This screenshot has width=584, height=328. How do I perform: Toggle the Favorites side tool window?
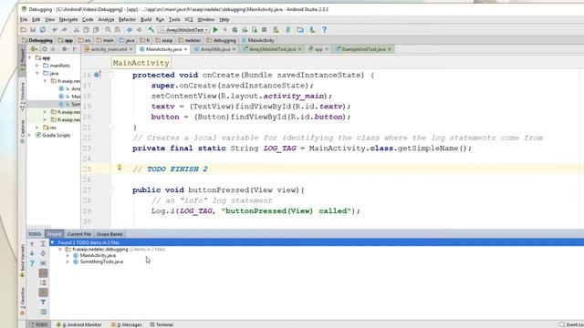tap(22, 301)
